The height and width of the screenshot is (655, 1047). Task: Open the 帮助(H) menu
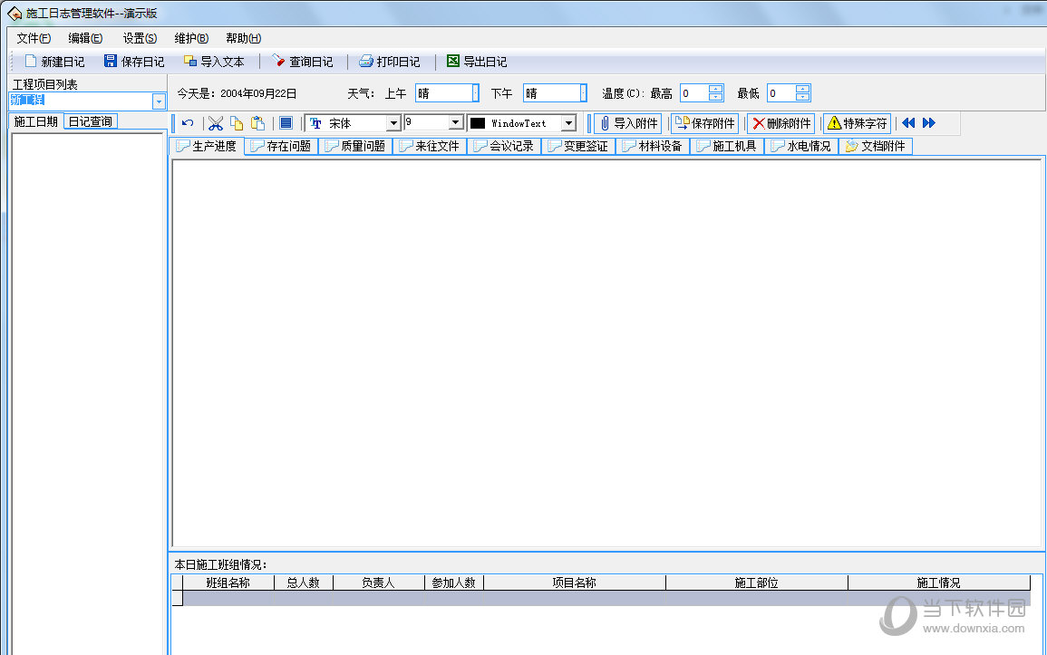243,39
